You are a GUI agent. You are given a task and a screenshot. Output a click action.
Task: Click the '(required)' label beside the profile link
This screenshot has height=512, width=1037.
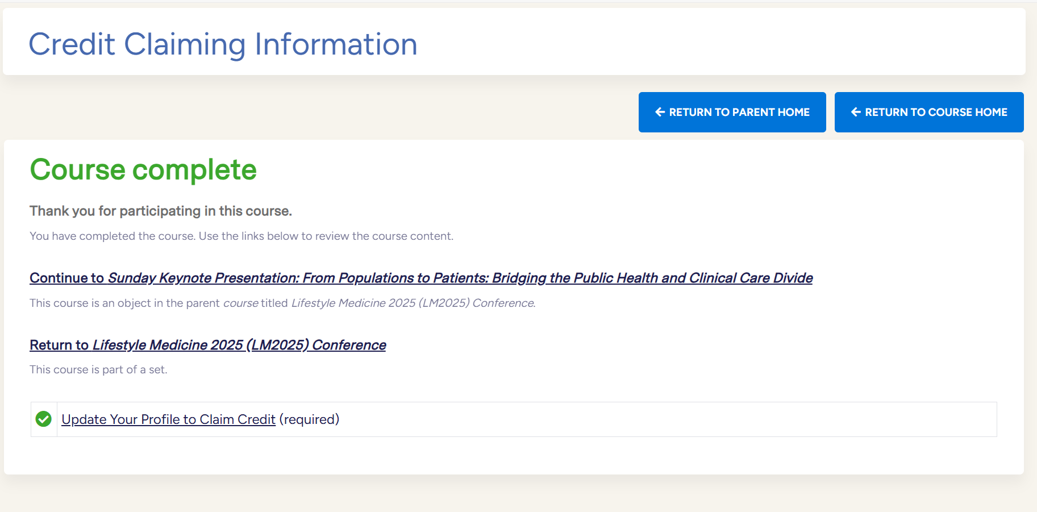coord(309,419)
